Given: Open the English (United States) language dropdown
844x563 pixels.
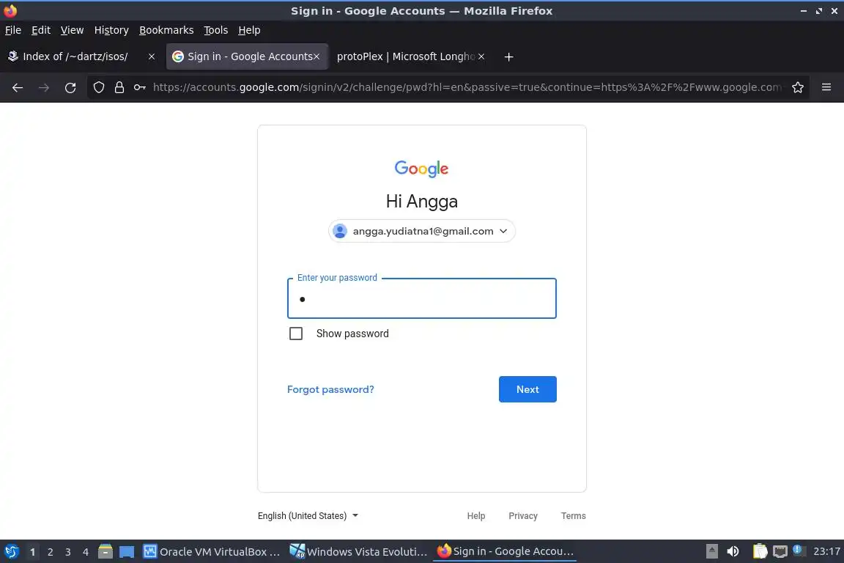Looking at the screenshot, I should (308, 515).
